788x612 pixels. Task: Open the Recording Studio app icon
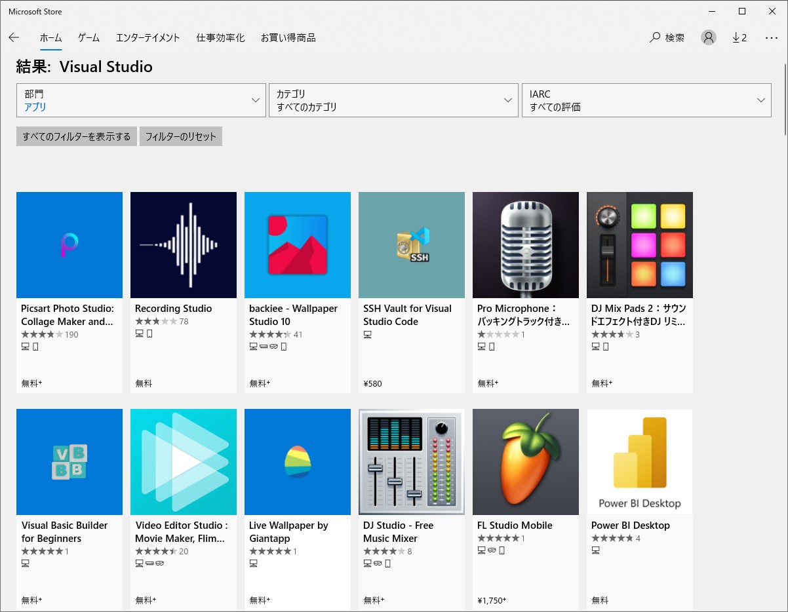[183, 244]
